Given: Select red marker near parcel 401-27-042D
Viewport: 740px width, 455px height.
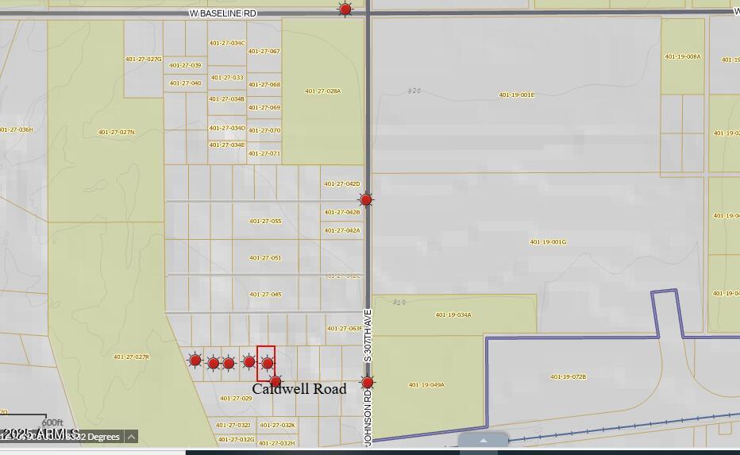Looking at the screenshot, I should 366,199.
